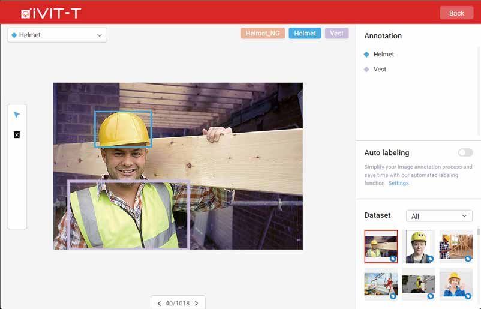The image size is (481, 309).
Task: Click the blue helmet bounding box
Action: pos(123,129)
